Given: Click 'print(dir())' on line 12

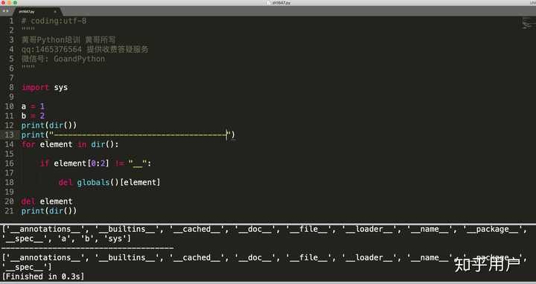Looking at the screenshot, I should click(x=49, y=126).
